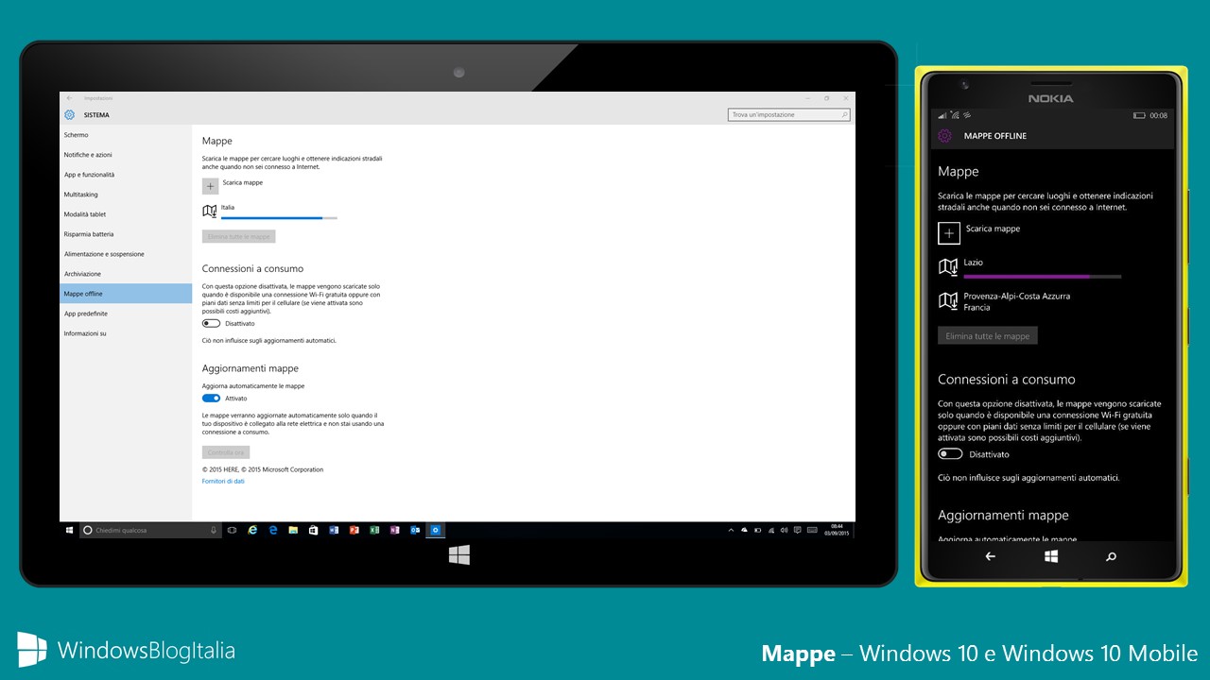1210x680 pixels.
Task: Select Archiviazione in the sidebar
Action: pos(126,274)
